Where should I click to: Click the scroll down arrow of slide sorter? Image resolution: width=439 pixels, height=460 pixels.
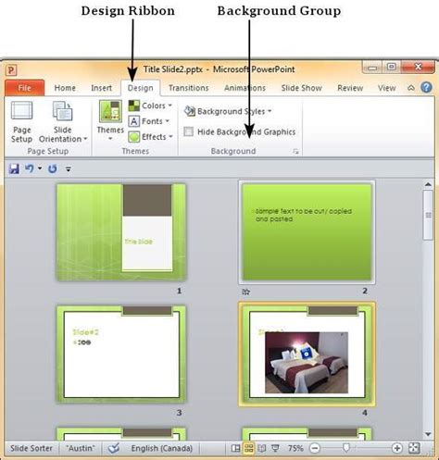(428, 434)
